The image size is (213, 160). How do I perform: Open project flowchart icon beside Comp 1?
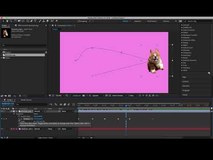coord(46,52)
